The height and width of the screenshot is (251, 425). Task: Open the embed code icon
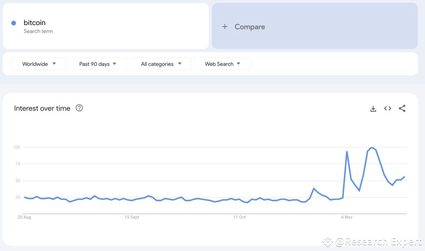point(388,109)
